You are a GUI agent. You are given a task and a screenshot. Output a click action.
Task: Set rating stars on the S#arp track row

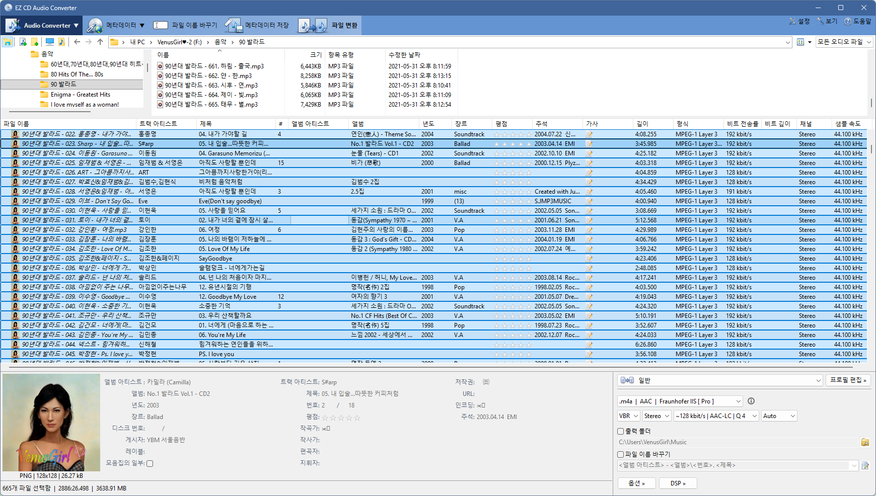513,144
